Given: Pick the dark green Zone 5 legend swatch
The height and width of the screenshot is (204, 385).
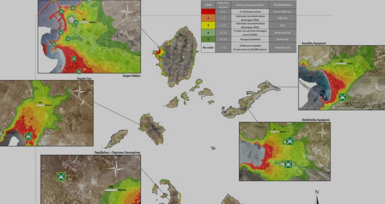Looking at the screenshot, I should point(208,39).
